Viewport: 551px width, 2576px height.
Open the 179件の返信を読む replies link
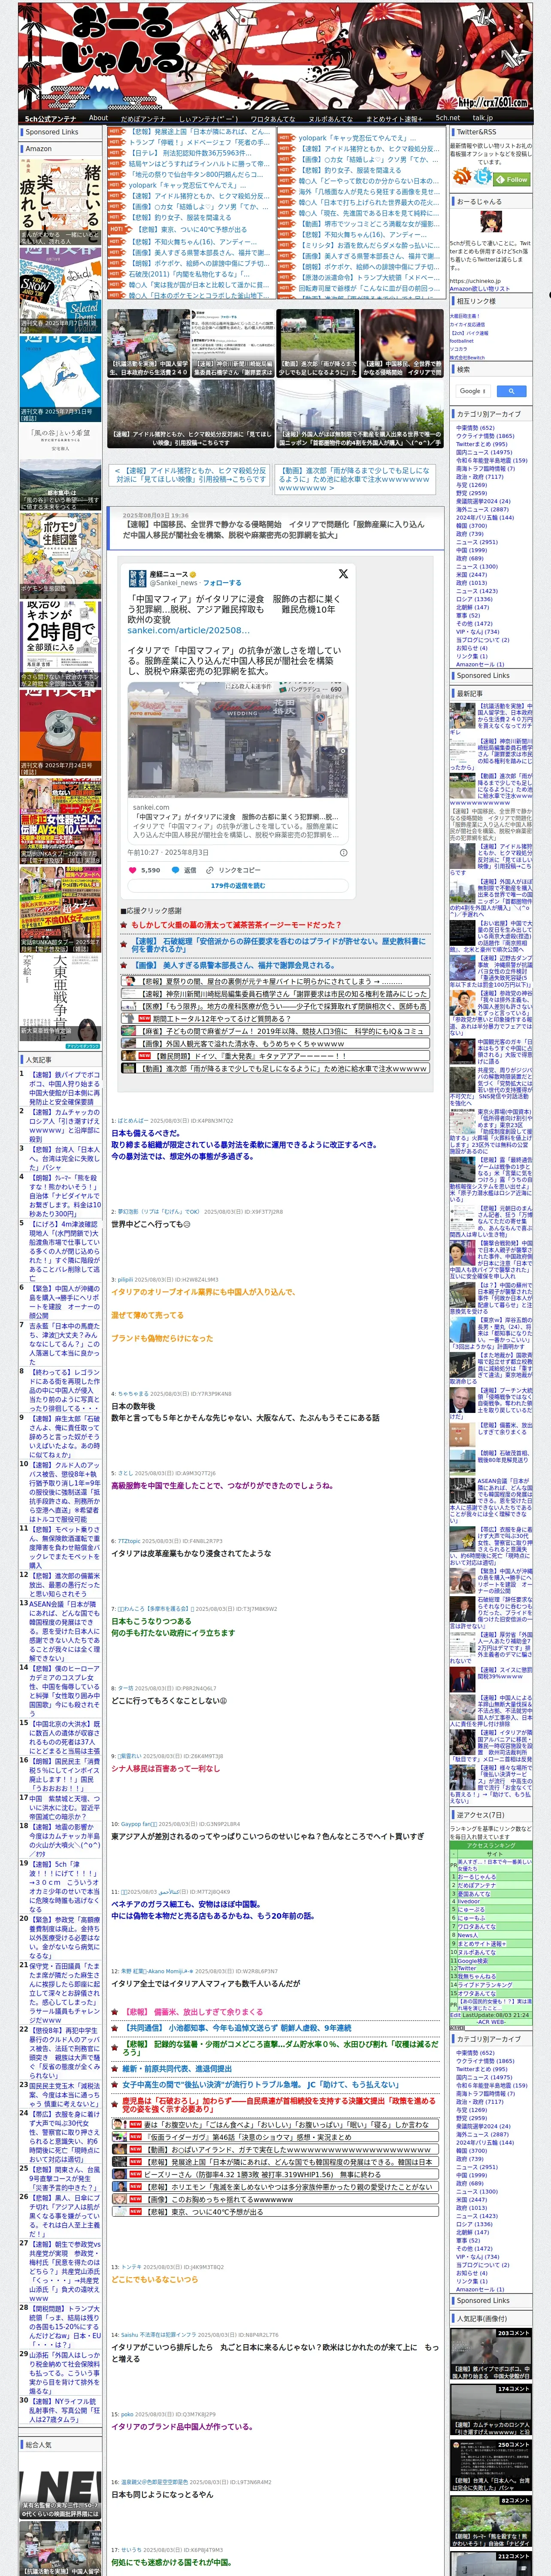[238, 886]
